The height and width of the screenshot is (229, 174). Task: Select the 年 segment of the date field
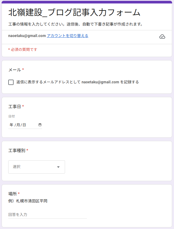pos(11,125)
